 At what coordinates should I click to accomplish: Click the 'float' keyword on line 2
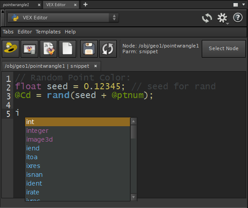click(x=28, y=86)
